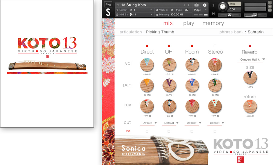This screenshot has width=273, height=165.
Task: Click the Memory icon
Action: point(157,15)
